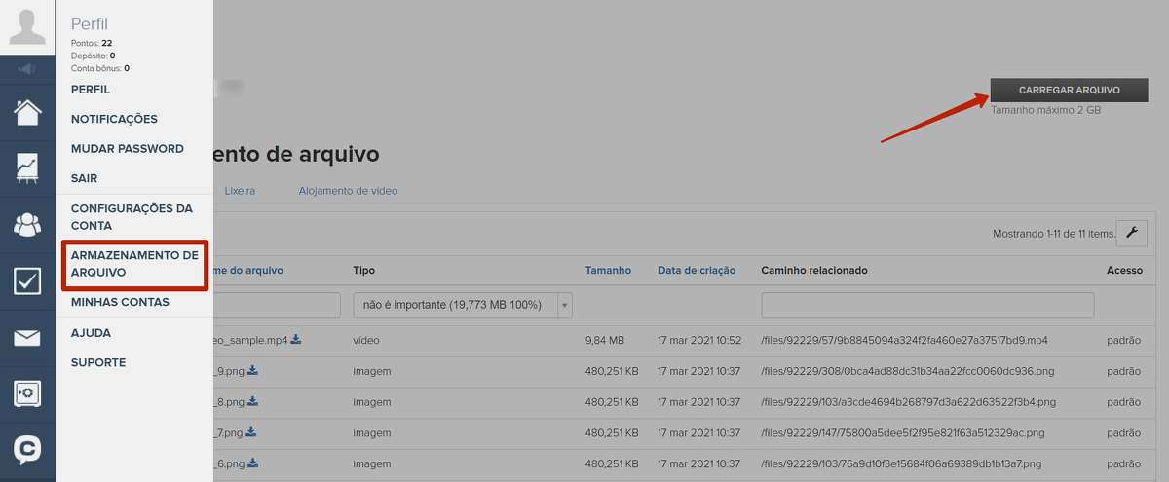Click the megaphone announcements icon
1169x482 pixels.
27,69
